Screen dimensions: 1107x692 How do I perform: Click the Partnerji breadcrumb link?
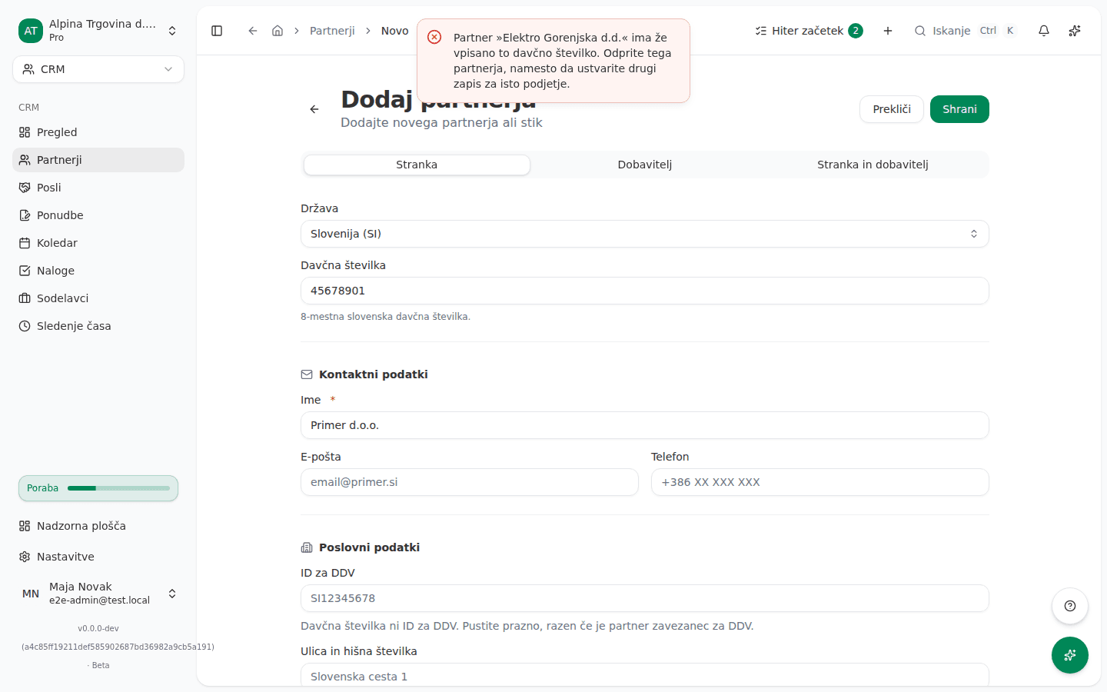click(332, 31)
